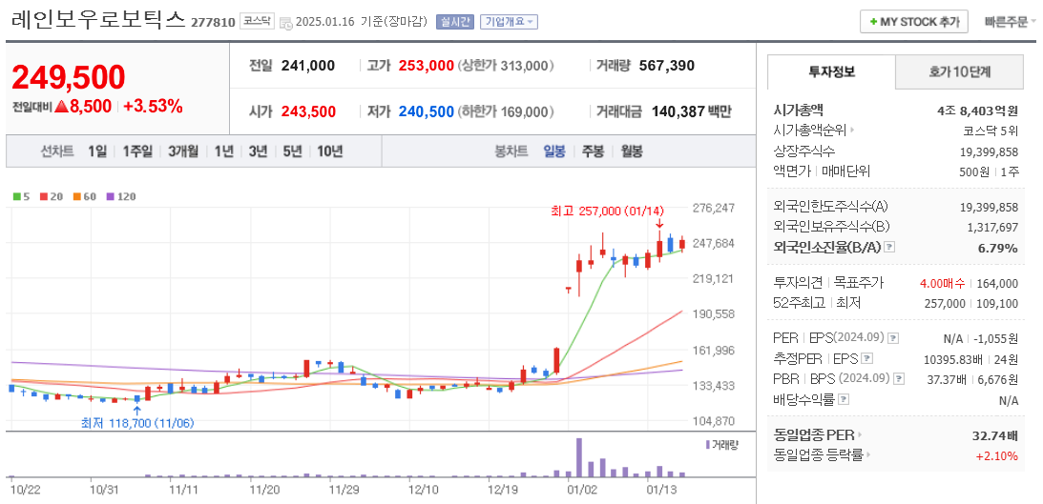Click the 코스닥 5위 ranking value
This screenshot has height=504, width=1043.
[x=991, y=131]
